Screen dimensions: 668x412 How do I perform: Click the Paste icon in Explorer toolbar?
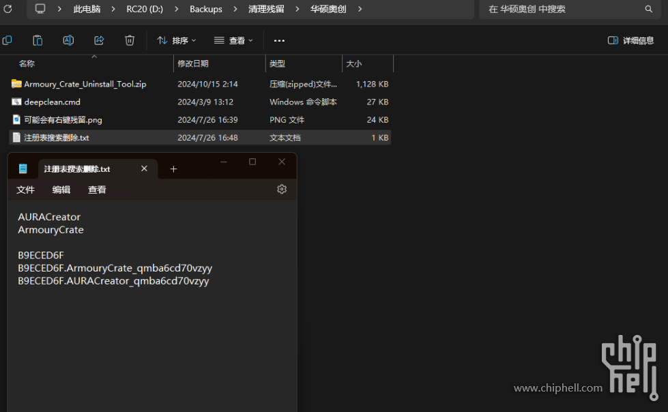[x=38, y=40]
